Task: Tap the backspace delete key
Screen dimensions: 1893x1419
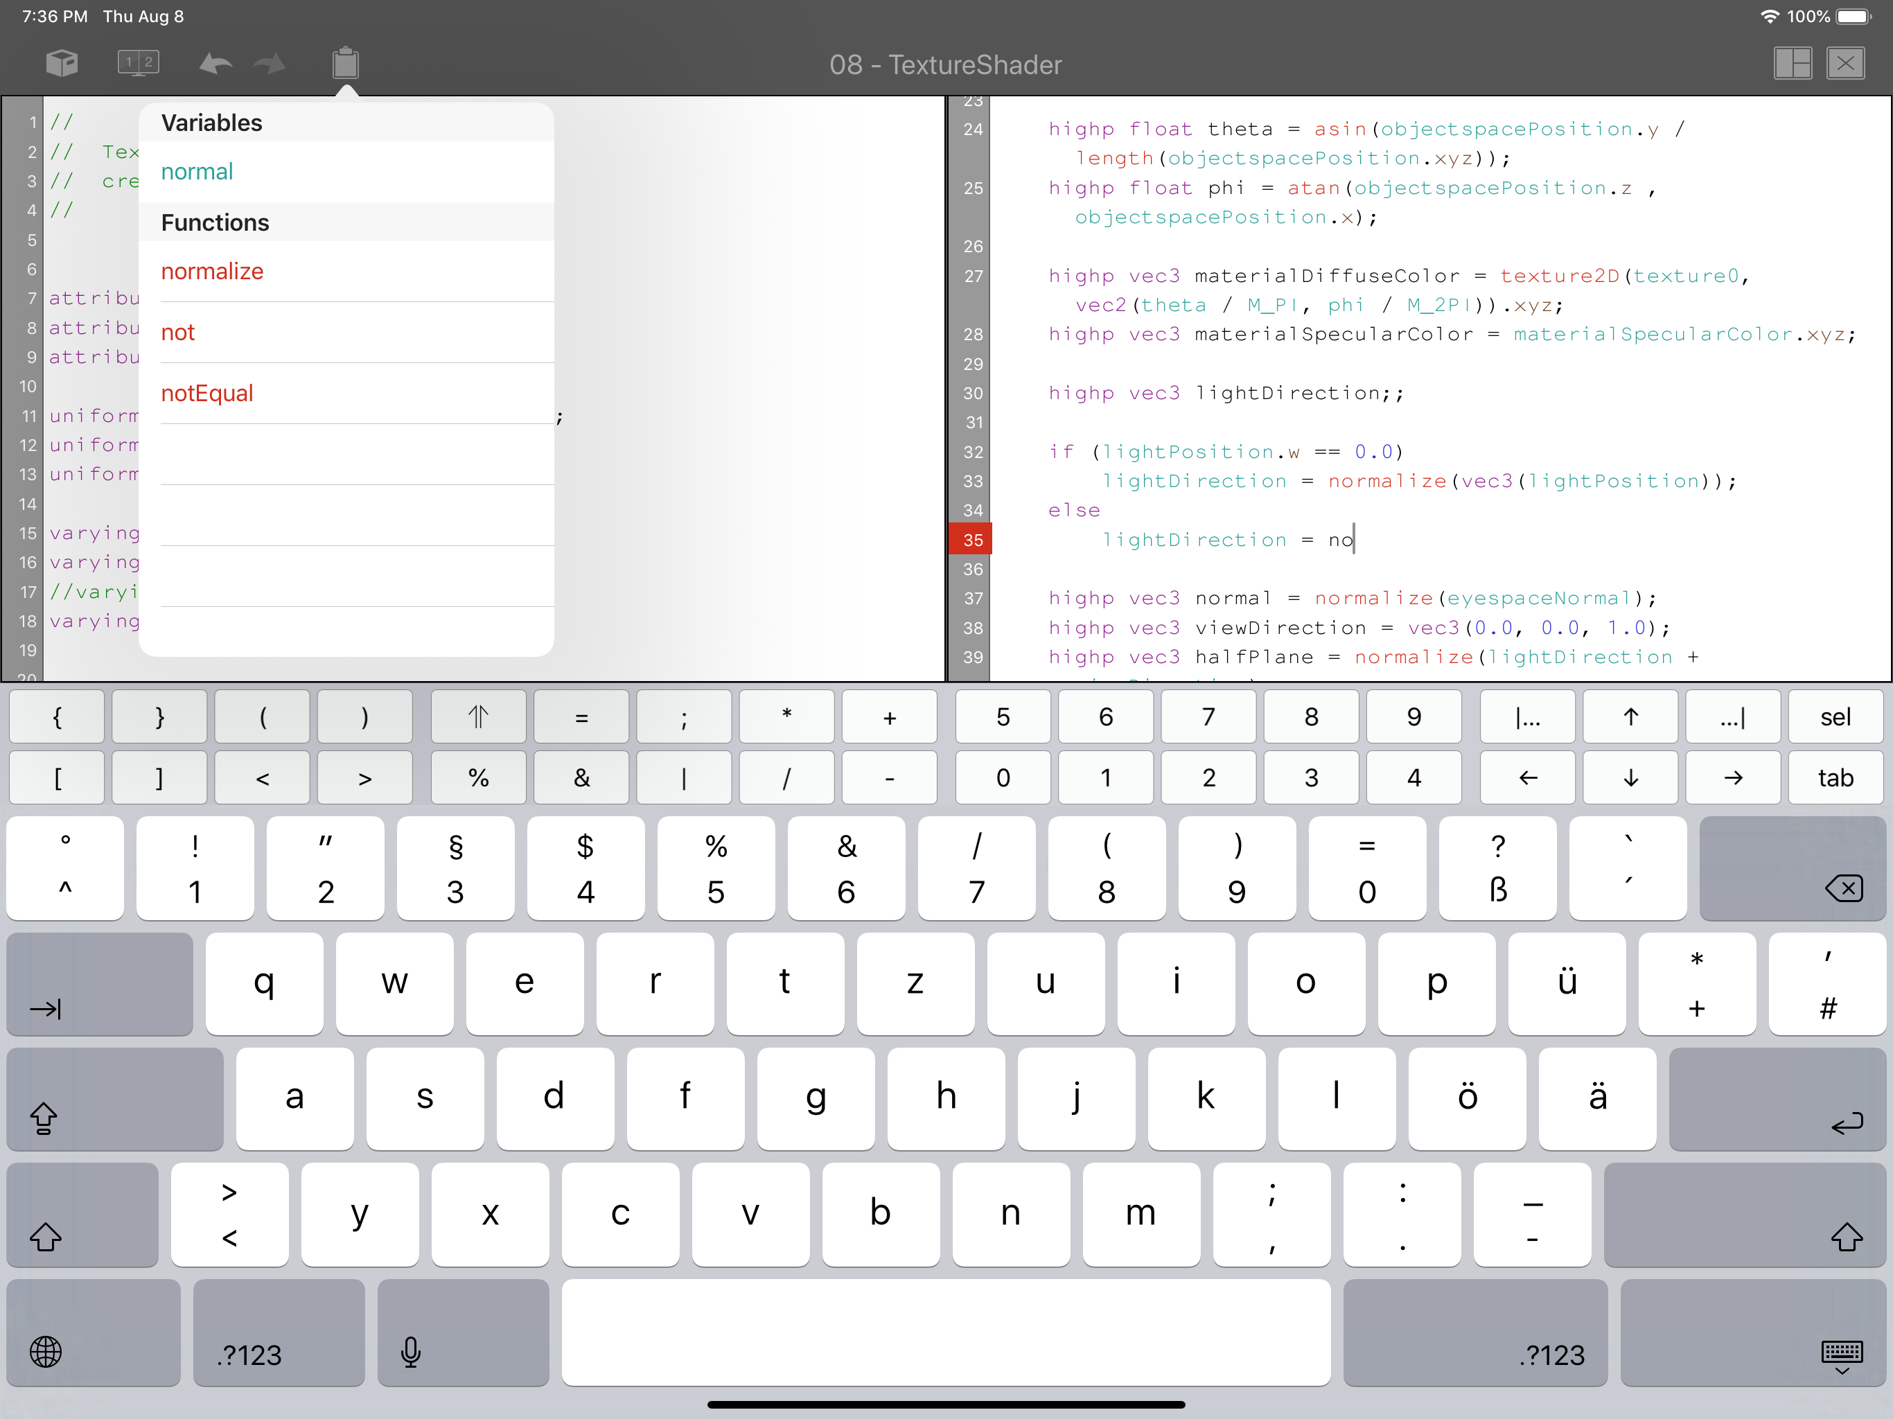Action: (x=1793, y=869)
